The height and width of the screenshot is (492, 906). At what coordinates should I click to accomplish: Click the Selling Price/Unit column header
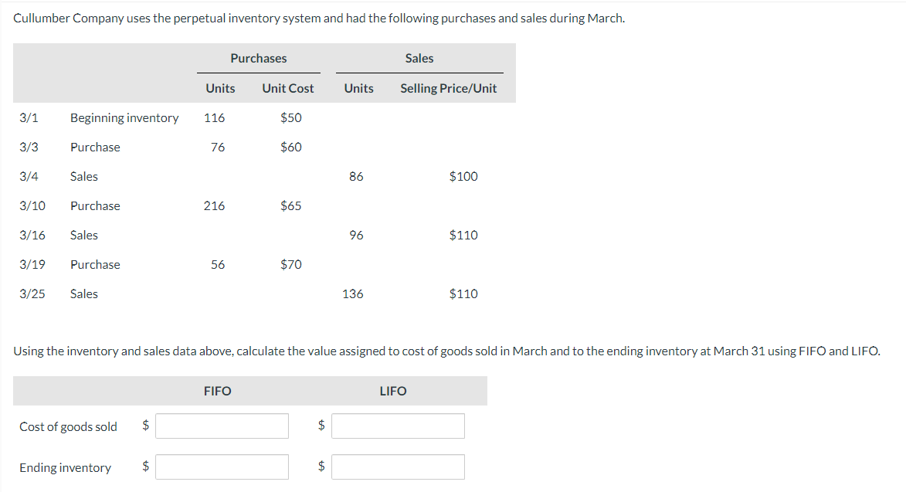tap(448, 88)
